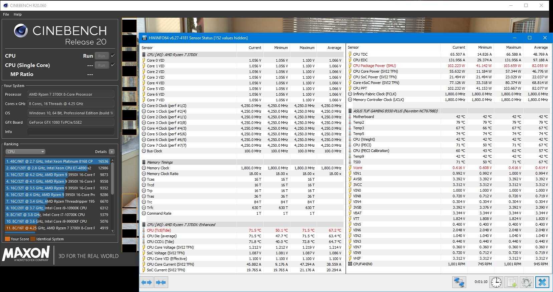Toggle the CPU (Single Core) test checkbox
The image size is (553, 292).
113,65
